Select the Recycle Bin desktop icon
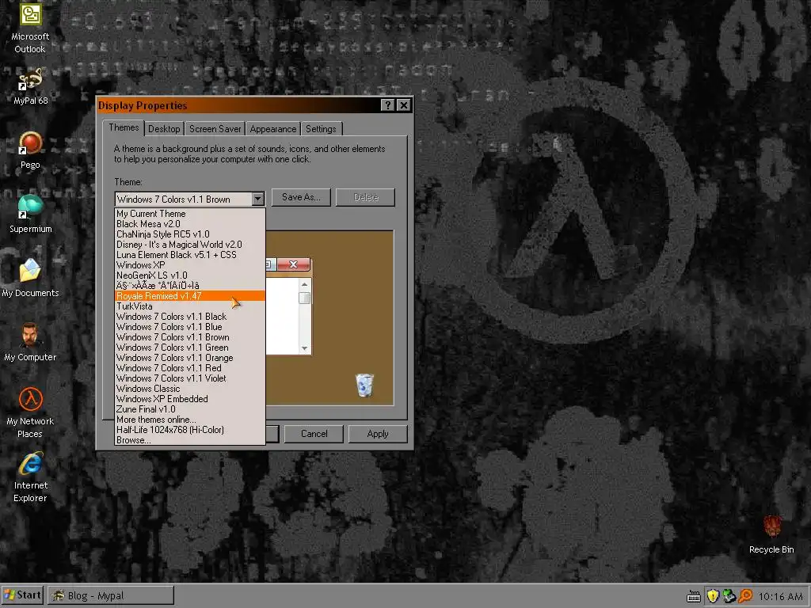This screenshot has height=608, width=811. point(771,534)
